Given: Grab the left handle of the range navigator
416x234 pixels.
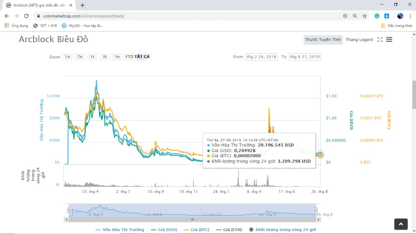Looking at the screenshot, I should [x=69, y=210].
